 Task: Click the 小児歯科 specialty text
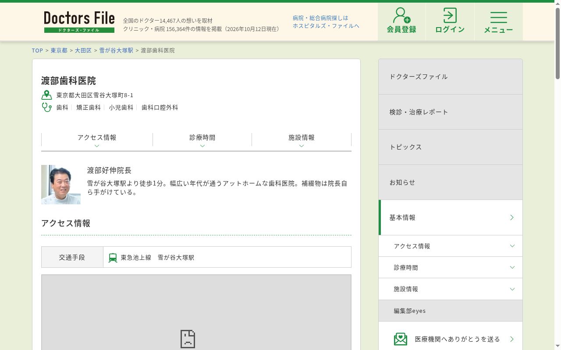(x=121, y=107)
